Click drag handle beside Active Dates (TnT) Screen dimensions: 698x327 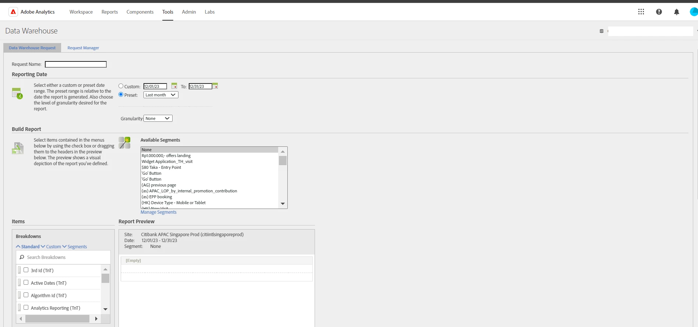[x=20, y=283]
